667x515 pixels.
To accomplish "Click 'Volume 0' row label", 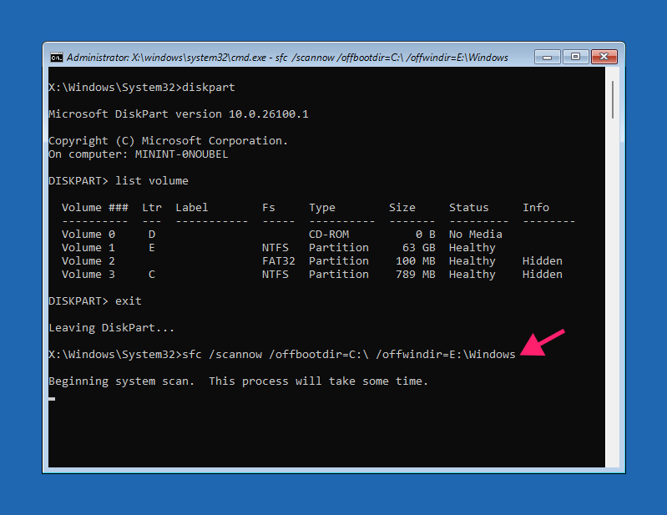I will (x=88, y=235).
